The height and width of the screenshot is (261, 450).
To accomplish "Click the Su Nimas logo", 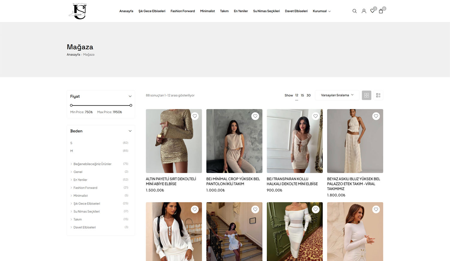I will [x=78, y=11].
